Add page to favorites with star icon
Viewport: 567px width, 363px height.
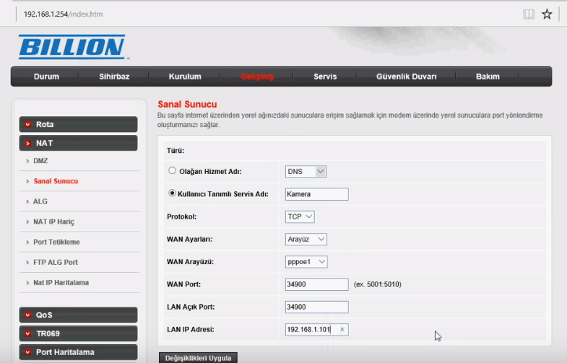[547, 14]
